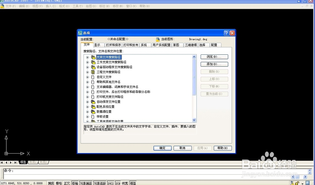Viewport: 315px width, 185px height.
Task: Switch to the 打印和发布 tab
Action: tap(131, 45)
